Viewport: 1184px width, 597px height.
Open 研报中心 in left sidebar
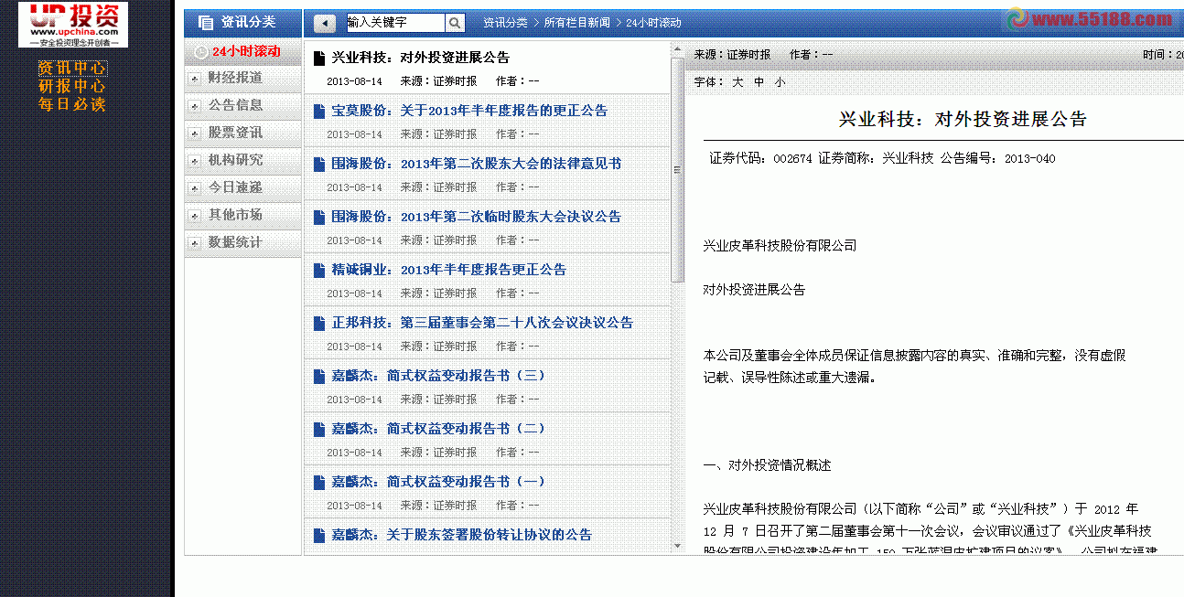tap(72, 87)
